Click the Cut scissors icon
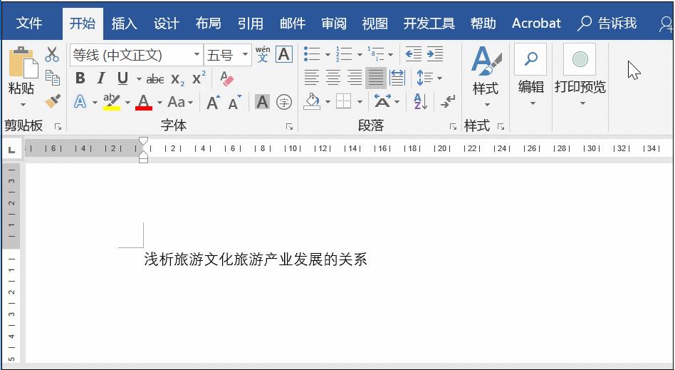The height and width of the screenshot is (370, 675). (x=52, y=55)
